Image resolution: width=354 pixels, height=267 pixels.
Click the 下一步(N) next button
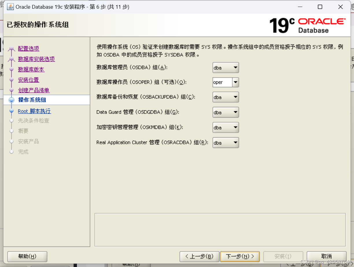(240, 257)
